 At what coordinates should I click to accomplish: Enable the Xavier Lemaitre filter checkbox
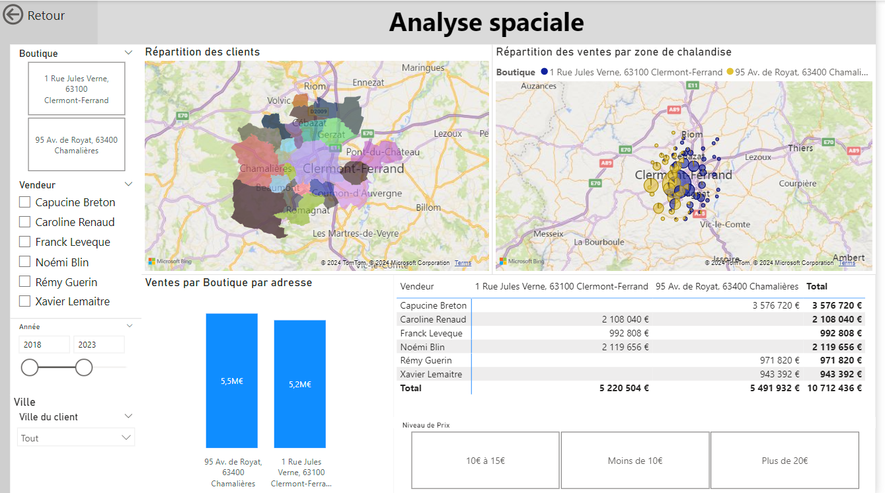click(x=24, y=302)
